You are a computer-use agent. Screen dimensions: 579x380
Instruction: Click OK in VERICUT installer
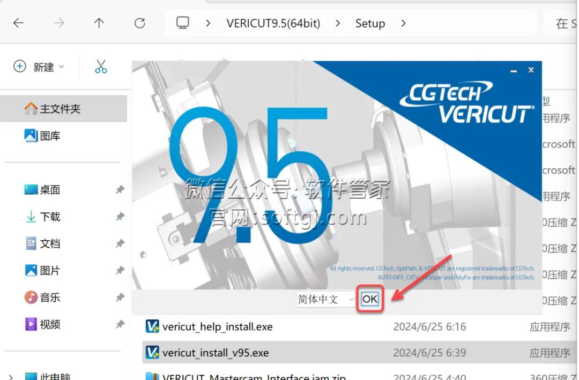369,299
